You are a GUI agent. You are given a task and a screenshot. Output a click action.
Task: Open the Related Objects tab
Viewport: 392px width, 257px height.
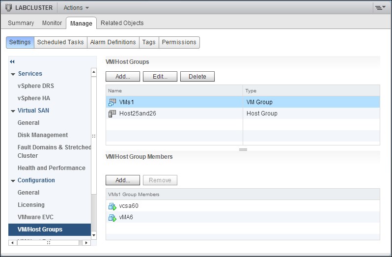[122, 23]
